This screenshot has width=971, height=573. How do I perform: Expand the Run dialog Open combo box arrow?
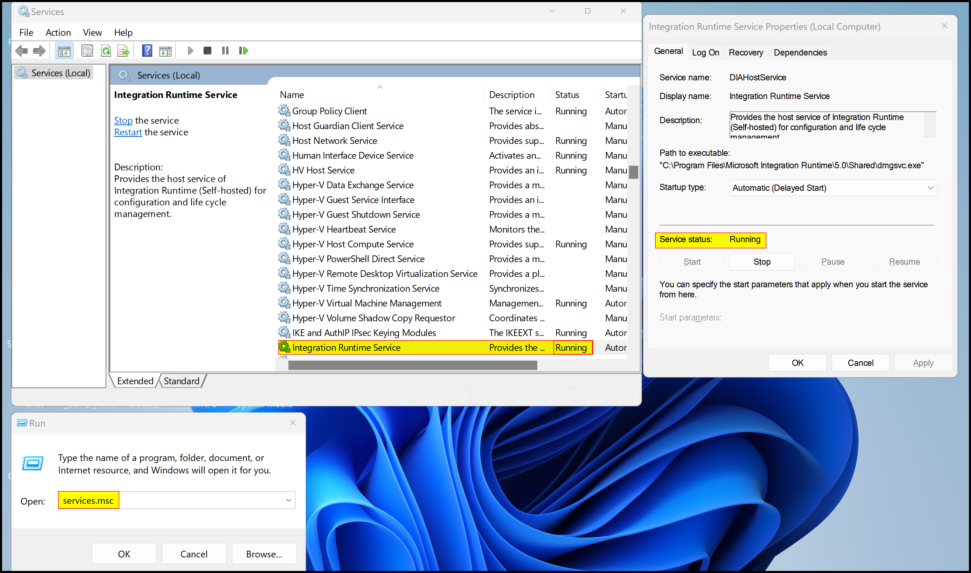pyautogui.click(x=288, y=500)
